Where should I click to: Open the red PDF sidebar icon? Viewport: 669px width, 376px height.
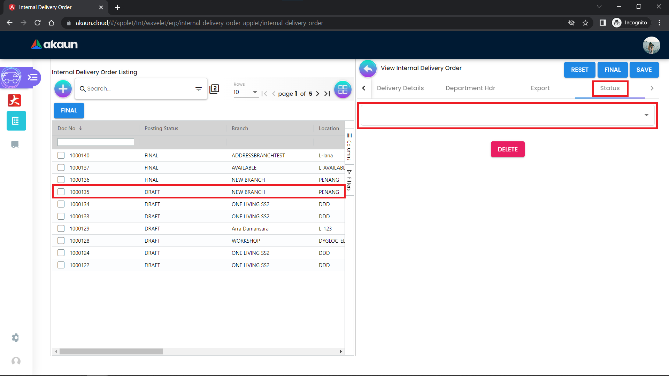coord(14,101)
